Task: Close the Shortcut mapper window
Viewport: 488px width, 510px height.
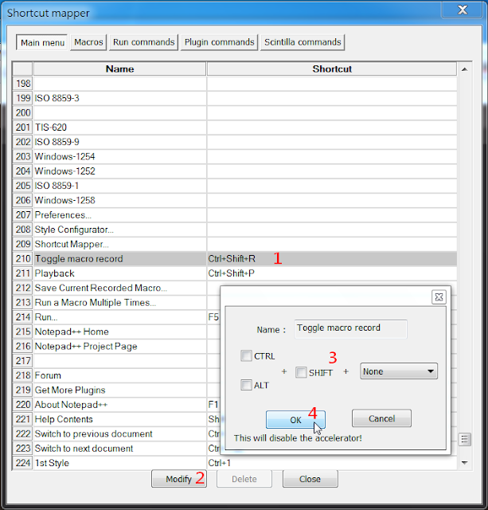Action: click(x=462, y=10)
